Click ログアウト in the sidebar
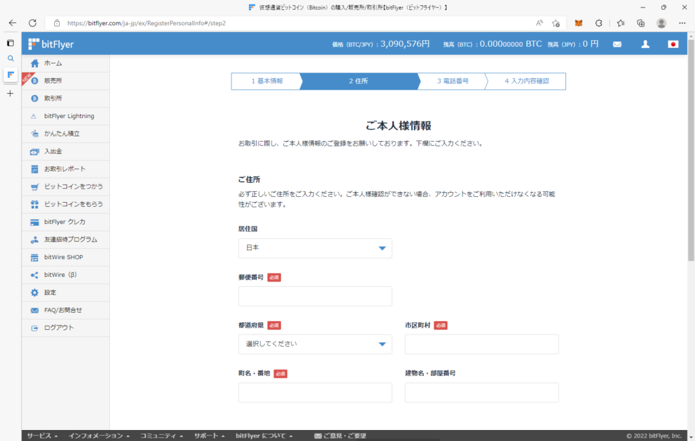695x441 pixels. (x=58, y=328)
